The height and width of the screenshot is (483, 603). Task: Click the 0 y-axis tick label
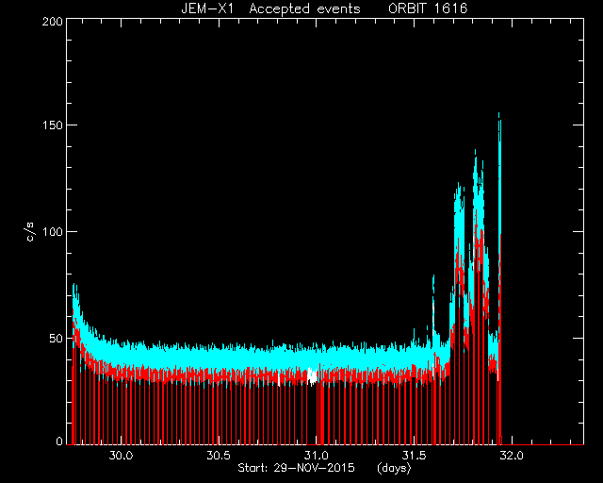tap(59, 441)
